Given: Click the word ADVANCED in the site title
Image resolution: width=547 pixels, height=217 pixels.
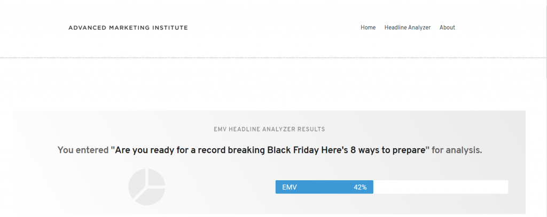Looking at the screenshot, I should tap(88, 28).
